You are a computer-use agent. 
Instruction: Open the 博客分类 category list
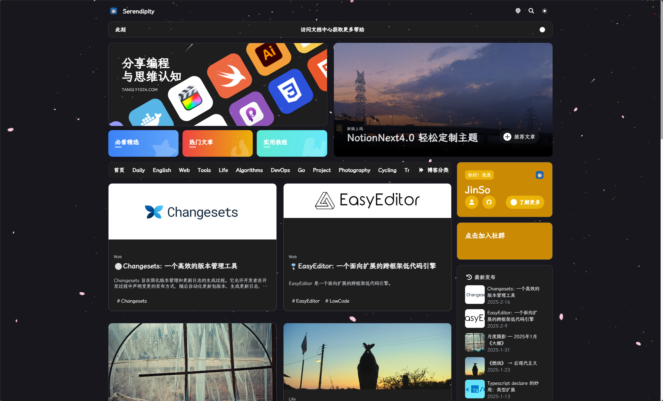coord(437,170)
